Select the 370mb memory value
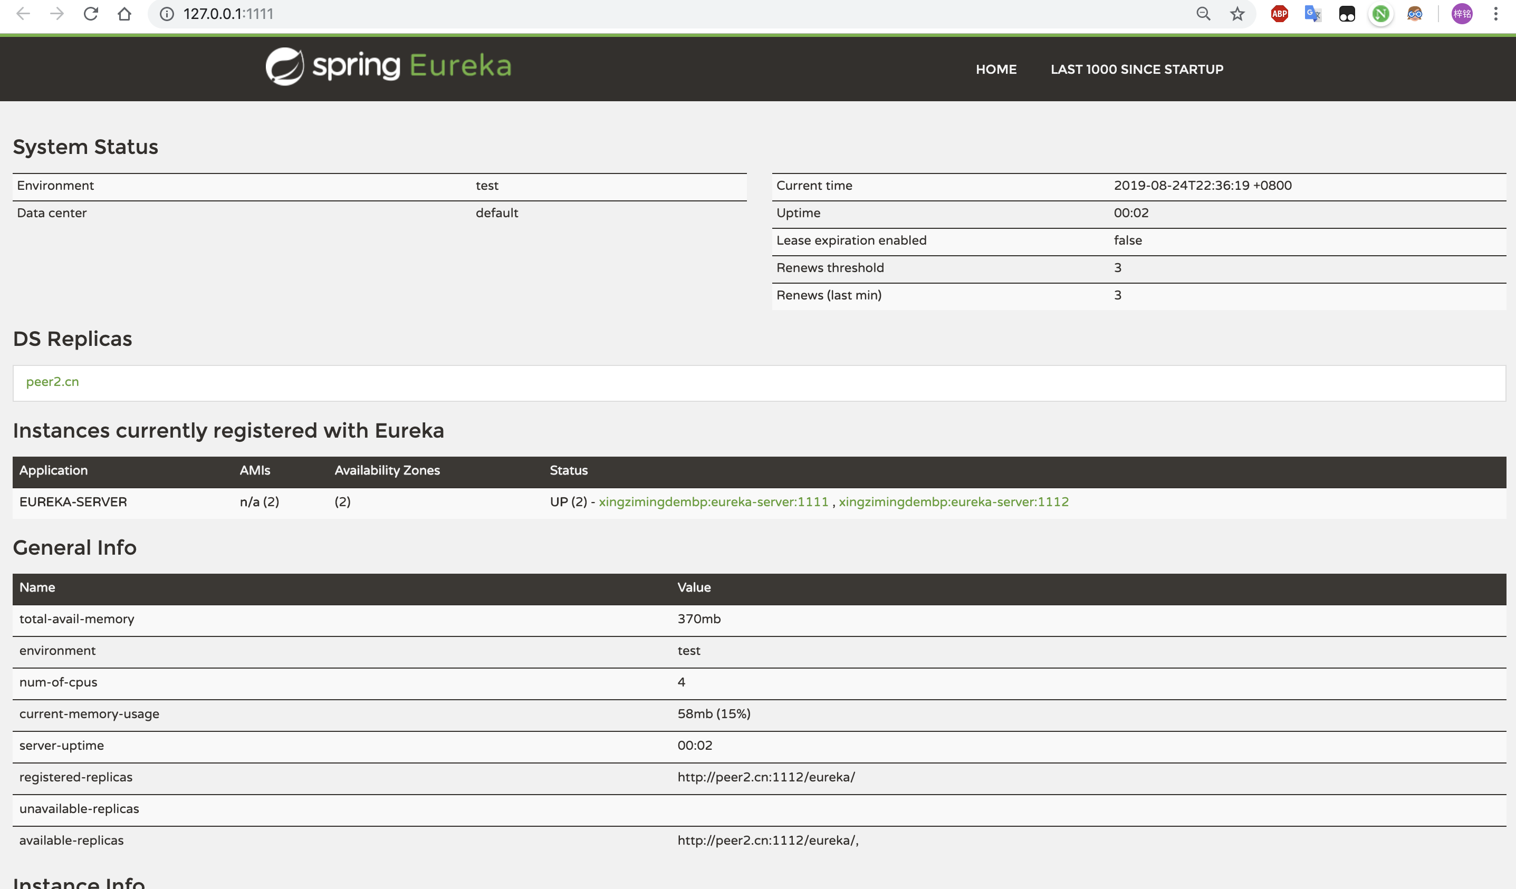 [699, 619]
